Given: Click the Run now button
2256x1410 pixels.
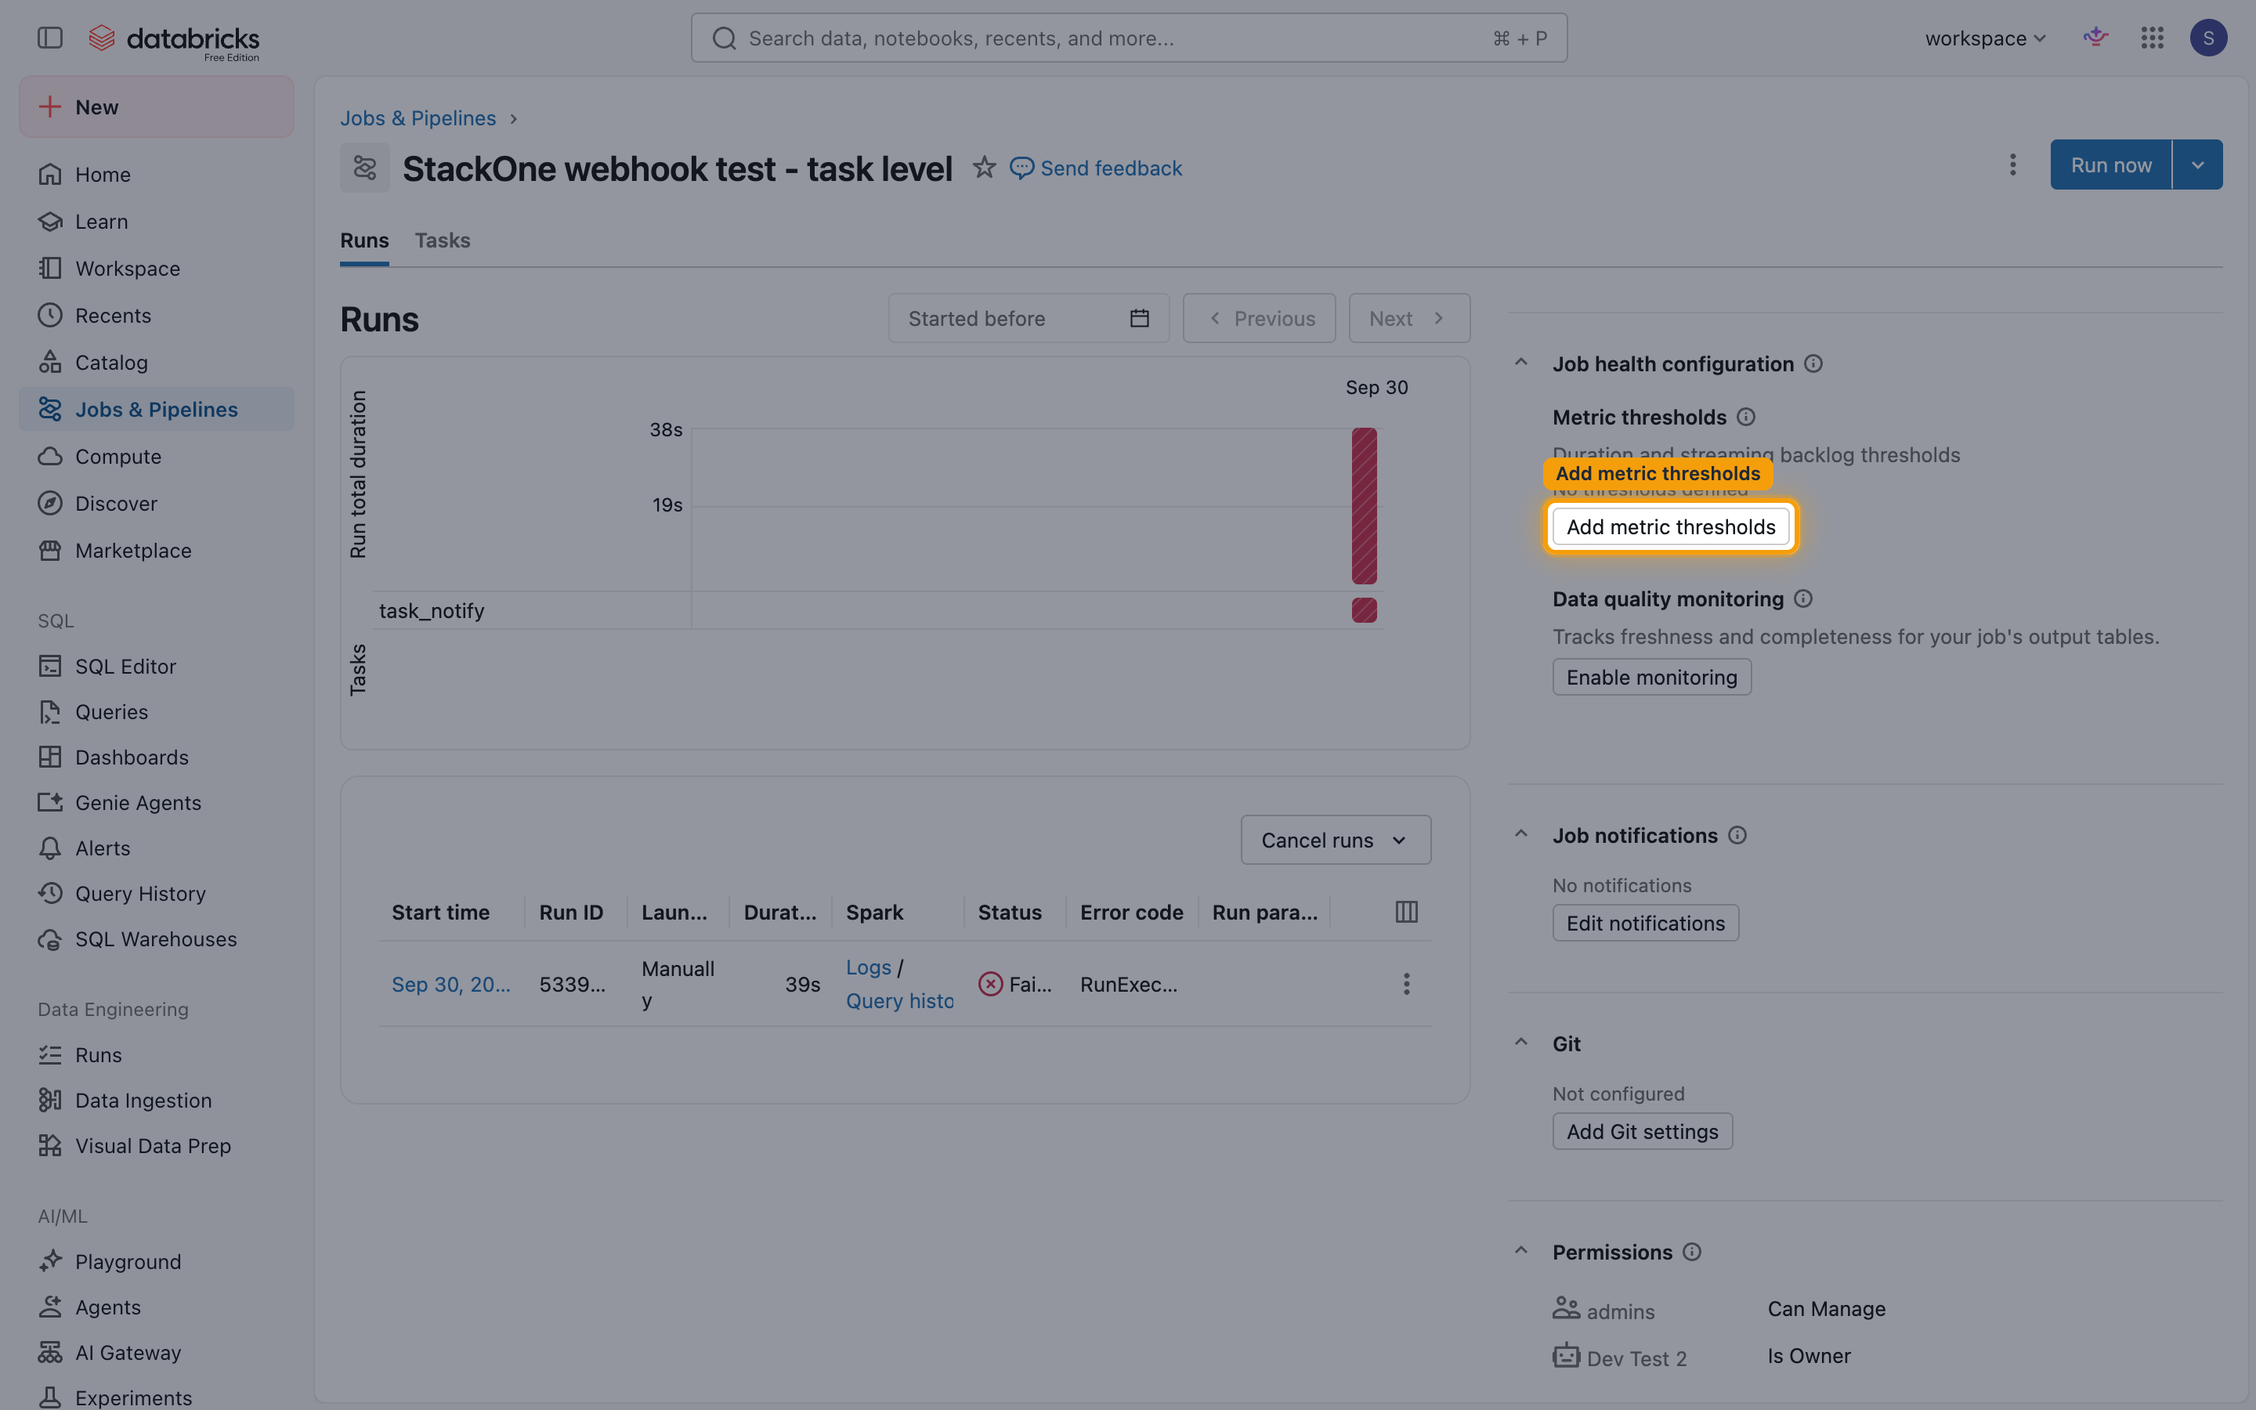Looking at the screenshot, I should pos(2110,165).
